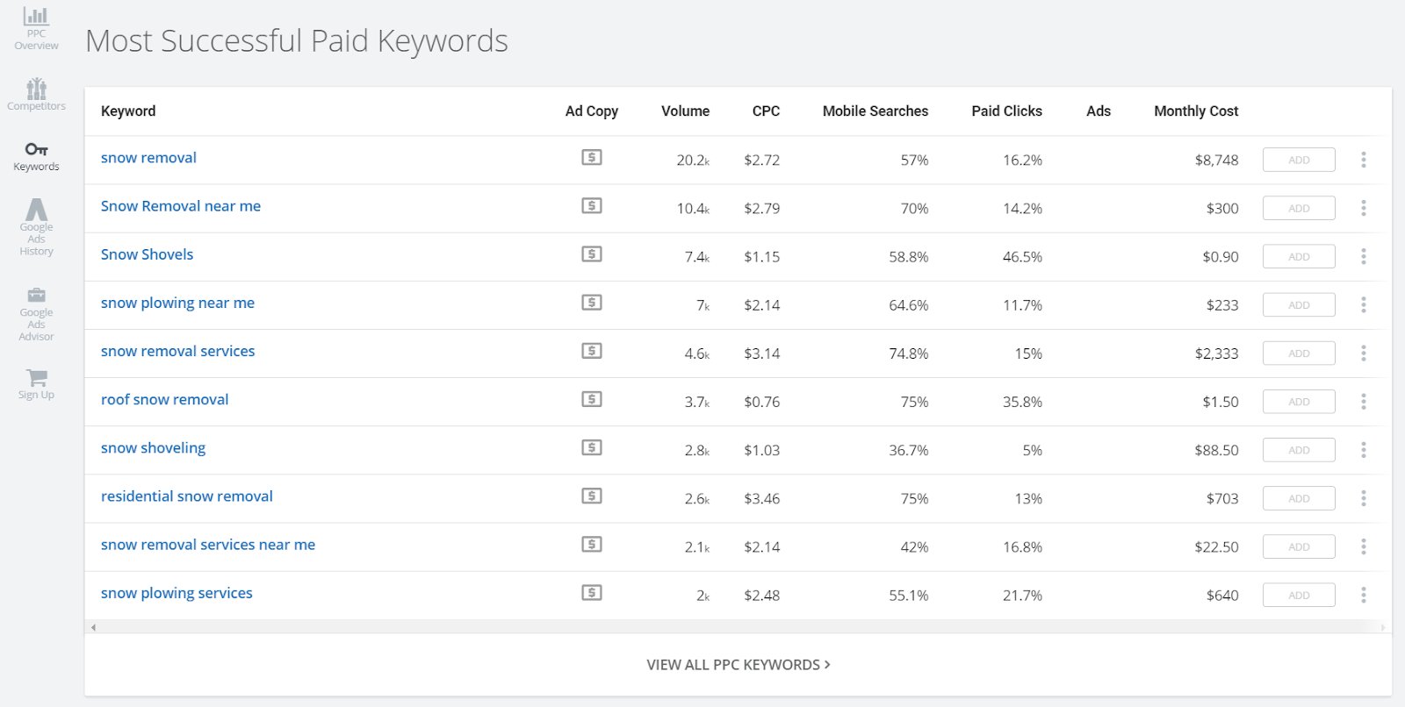
Task: Open the residential snow removal keyword link
Action: (x=186, y=496)
